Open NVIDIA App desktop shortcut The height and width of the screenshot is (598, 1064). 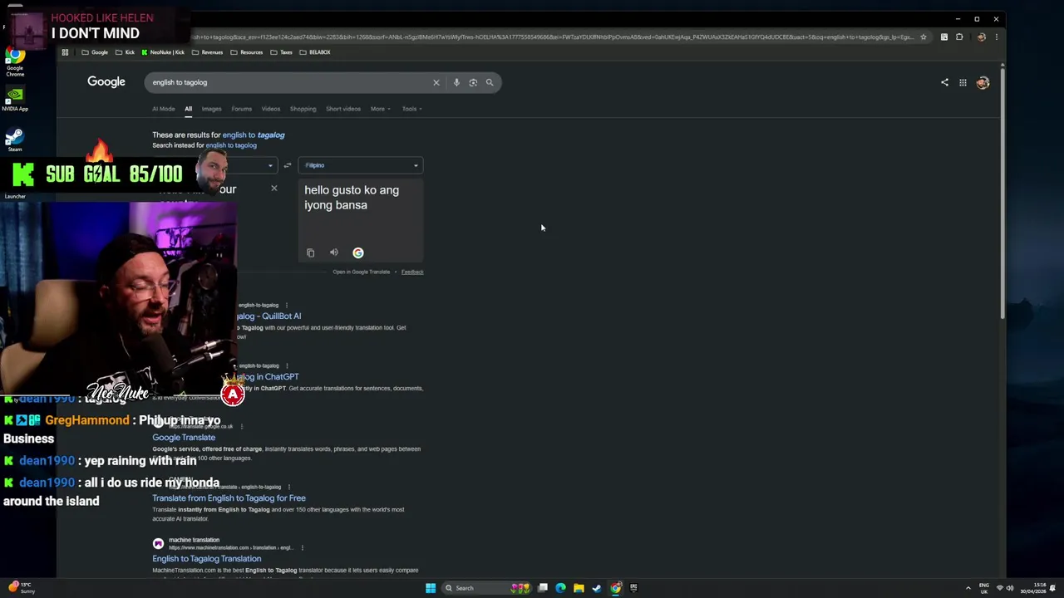coord(15,99)
